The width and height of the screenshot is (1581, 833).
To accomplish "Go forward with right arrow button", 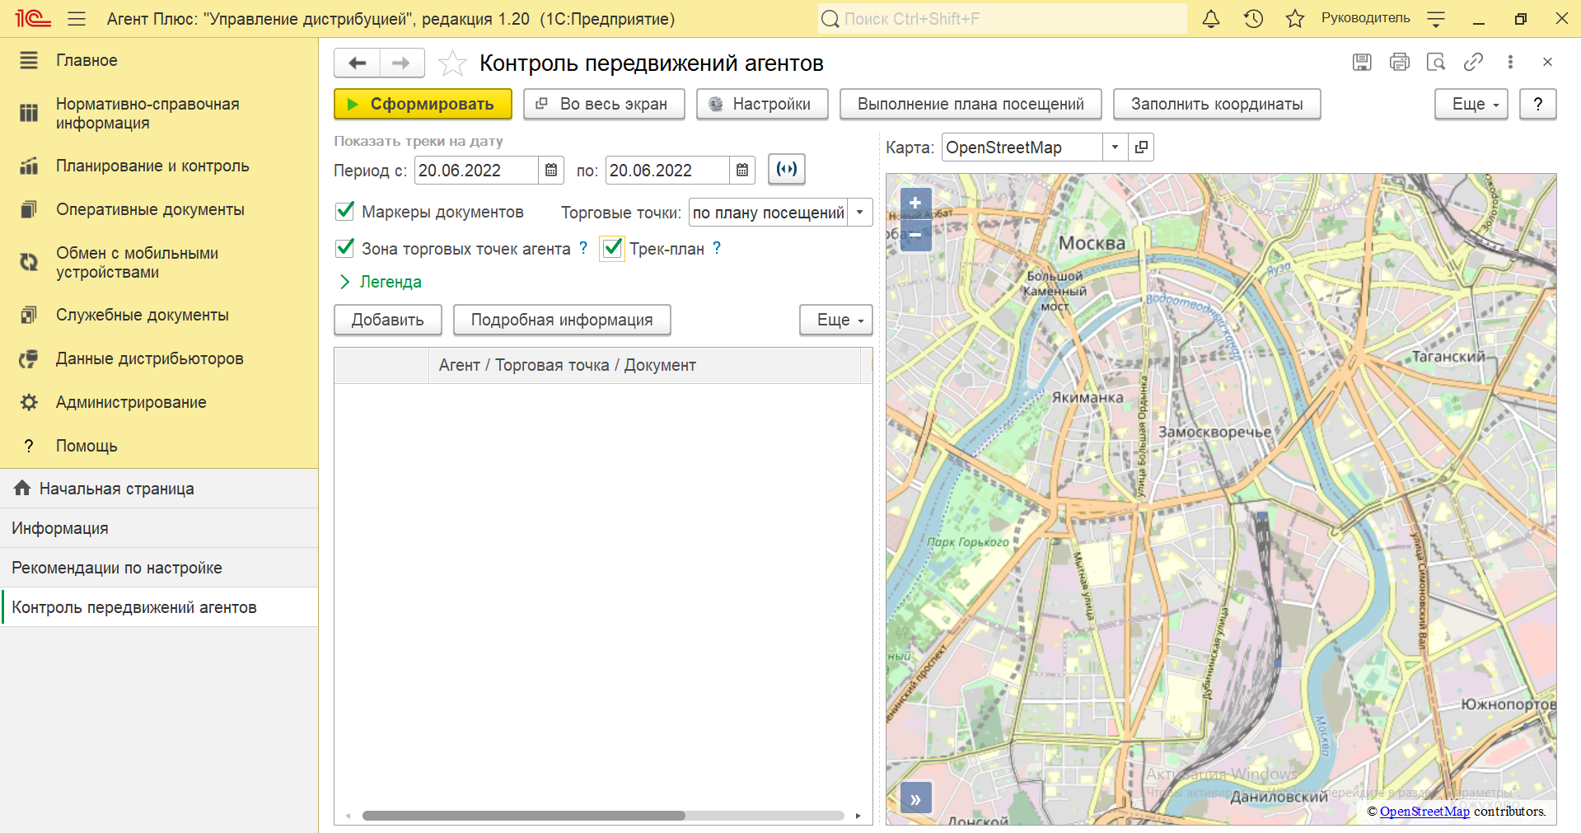I will tap(401, 63).
